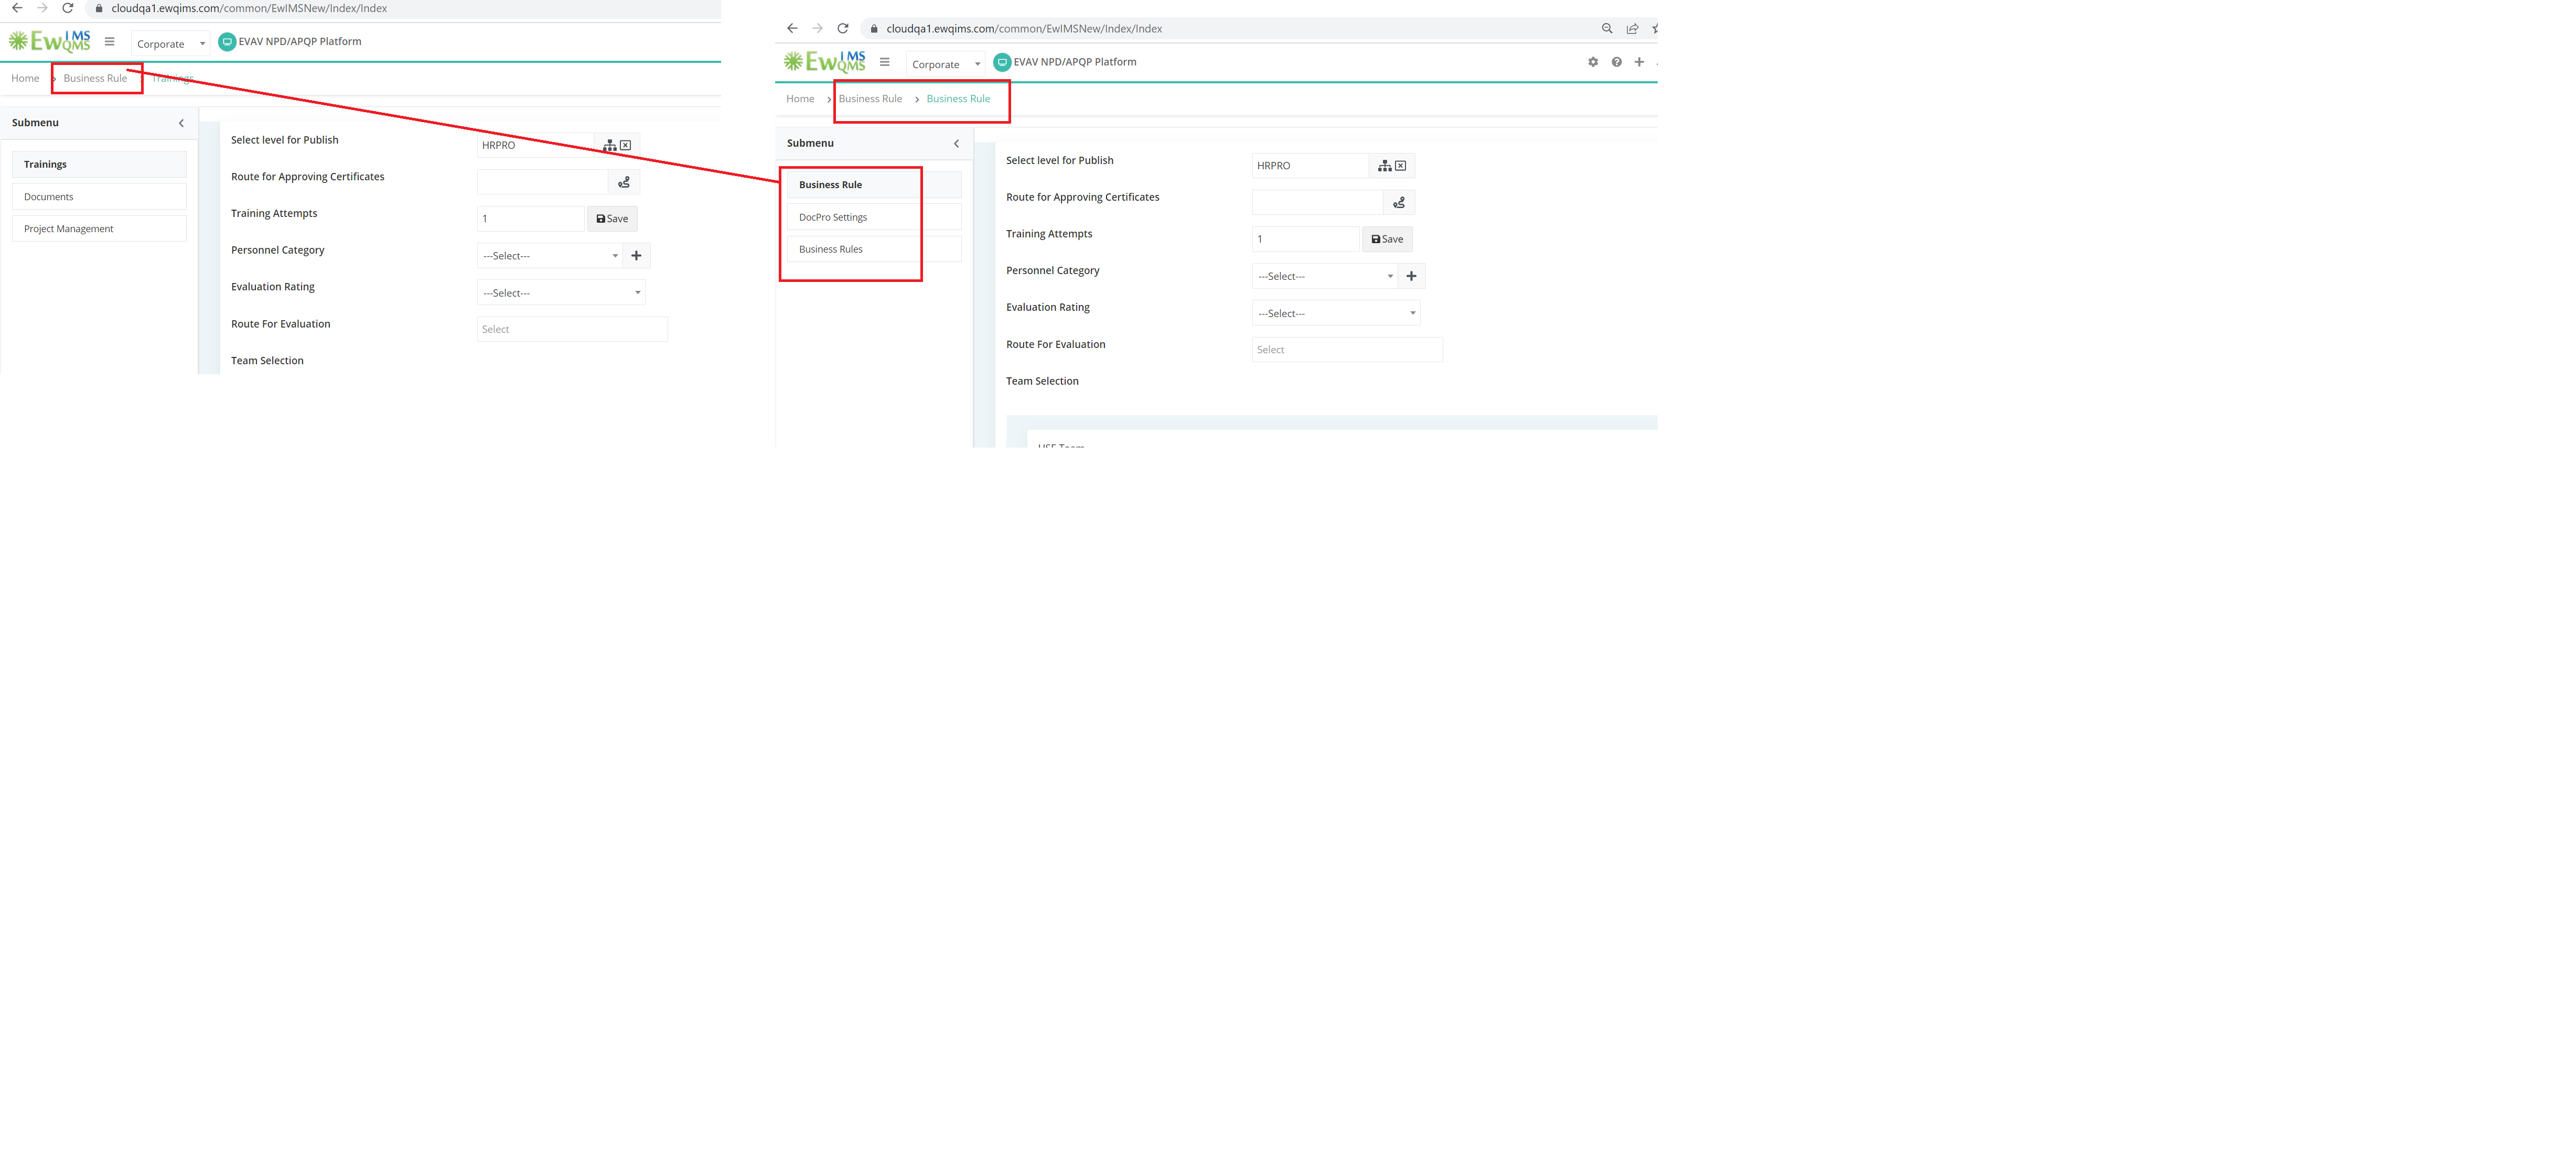Screen dimensions: 2576x1153
Task: Click certificates route input, right screenshot
Action: click(x=1318, y=203)
